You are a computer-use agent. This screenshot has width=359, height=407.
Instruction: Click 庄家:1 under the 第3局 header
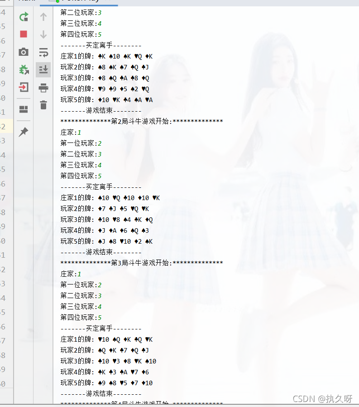click(71, 274)
